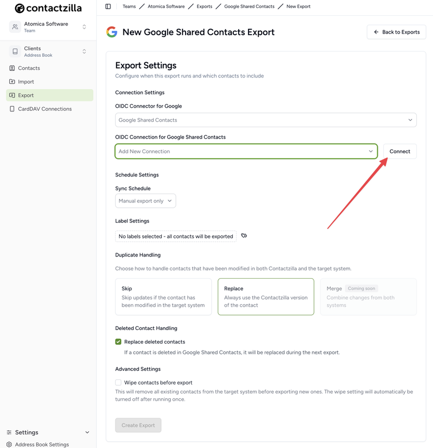433x448 pixels.
Task: Open the Import section
Action: [12, 81]
